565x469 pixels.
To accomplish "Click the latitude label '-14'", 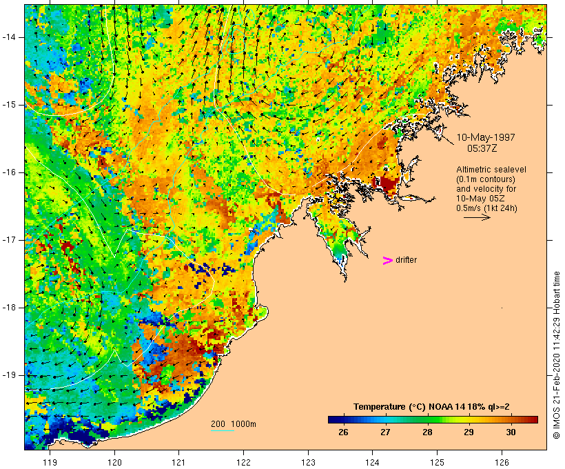I will pos(8,37).
